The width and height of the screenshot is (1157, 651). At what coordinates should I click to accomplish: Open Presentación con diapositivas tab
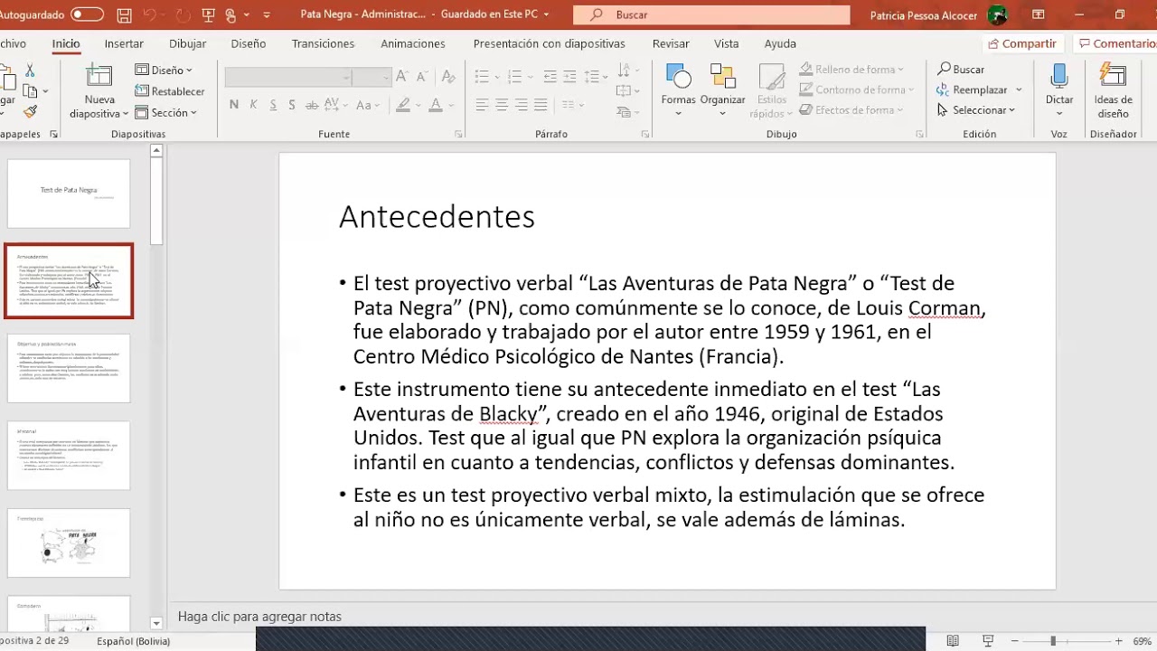tap(550, 43)
